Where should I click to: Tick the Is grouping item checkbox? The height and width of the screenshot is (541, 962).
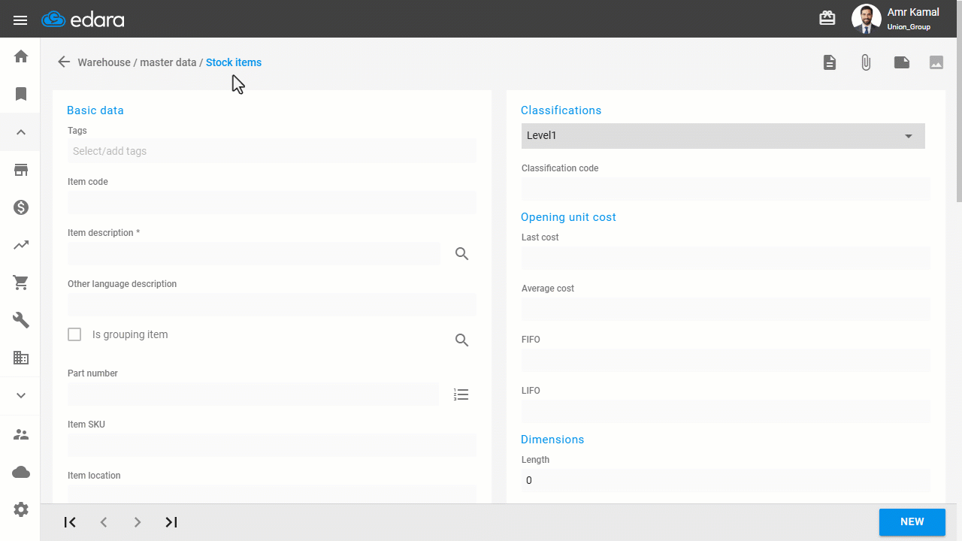click(x=74, y=334)
